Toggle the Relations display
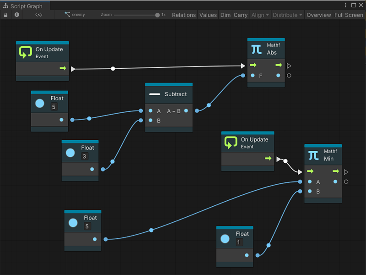Image resolution: width=366 pixels, height=275 pixels. (183, 15)
